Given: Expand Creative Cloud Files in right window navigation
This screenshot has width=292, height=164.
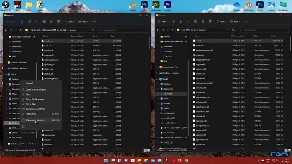Looking at the screenshot, I should [x=157, y=67].
